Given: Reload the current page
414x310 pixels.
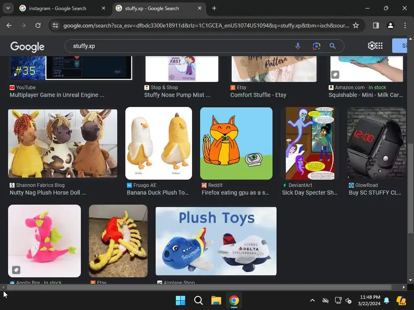Looking at the screenshot, I should [38, 25].
